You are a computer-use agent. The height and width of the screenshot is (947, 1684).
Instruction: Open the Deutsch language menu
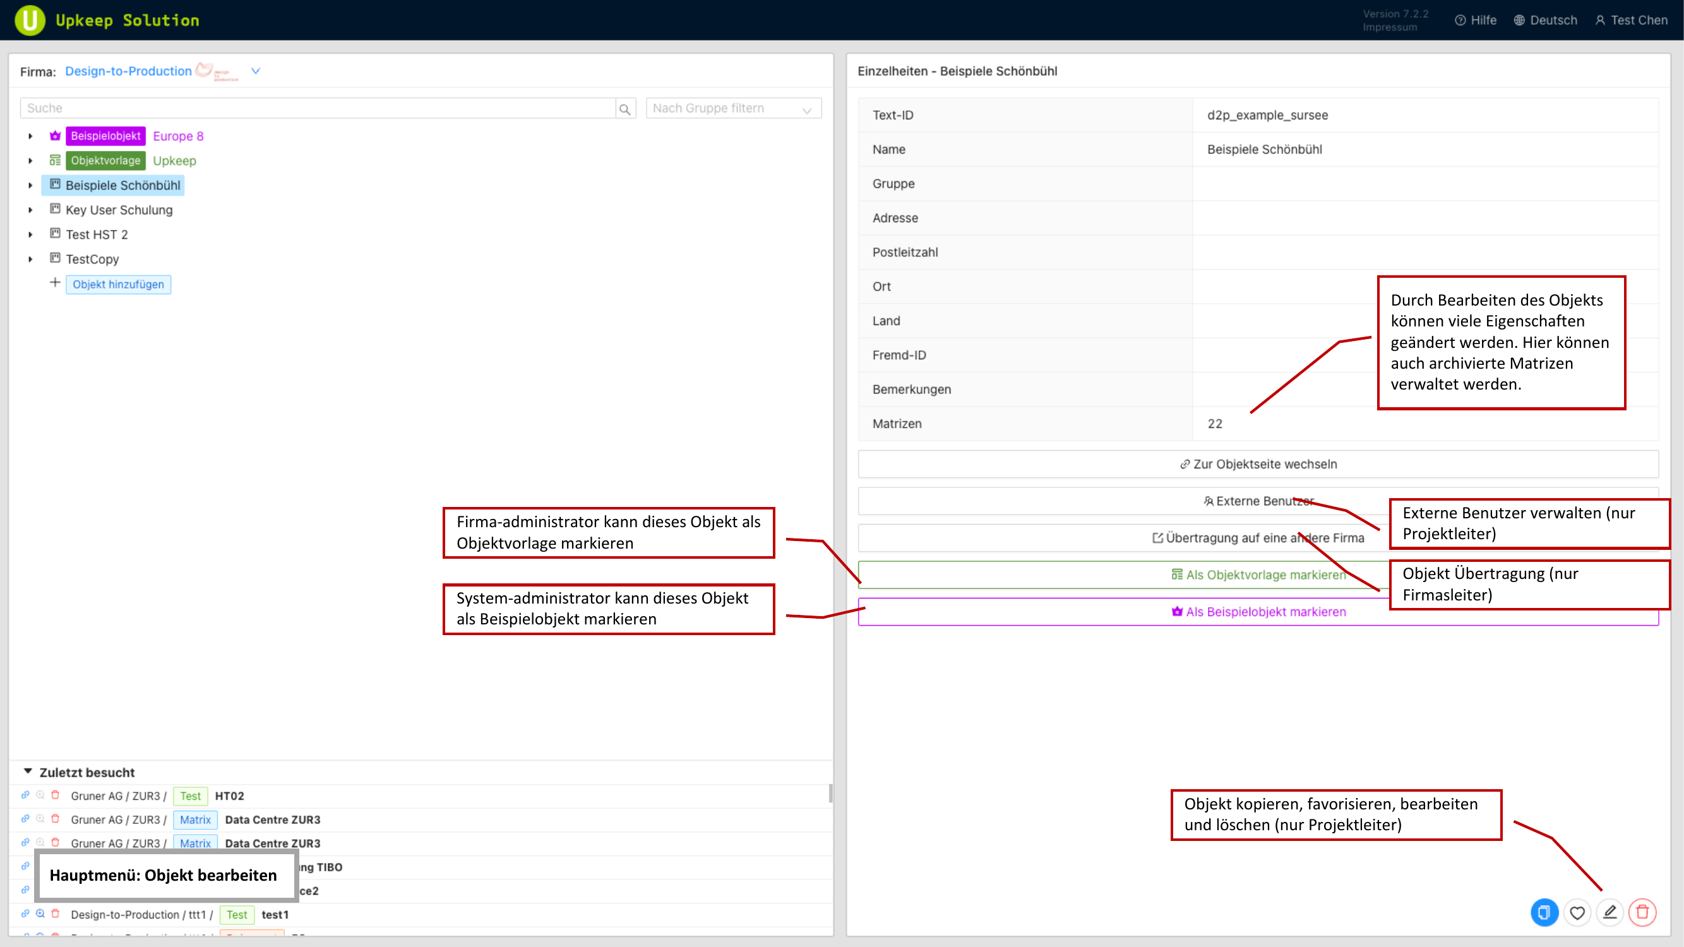click(1546, 20)
